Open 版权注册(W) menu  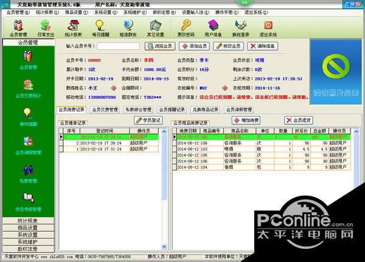[164, 13]
